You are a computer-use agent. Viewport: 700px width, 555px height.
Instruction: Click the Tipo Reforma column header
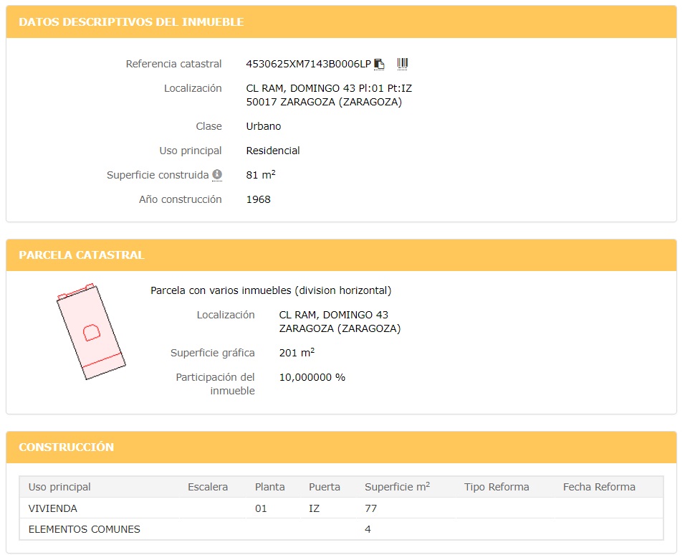pos(497,487)
